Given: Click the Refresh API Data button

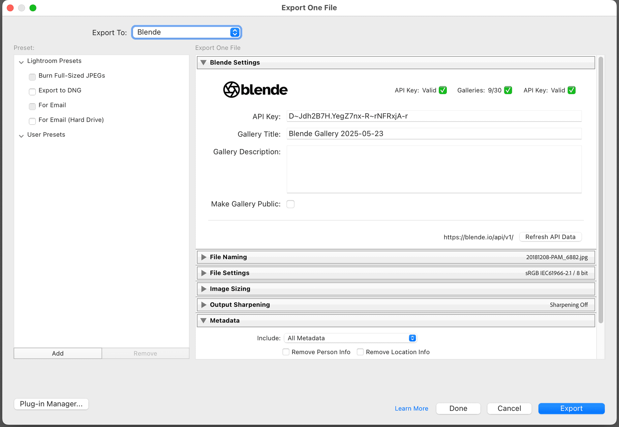Looking at the screenshot, I should 550,237.
